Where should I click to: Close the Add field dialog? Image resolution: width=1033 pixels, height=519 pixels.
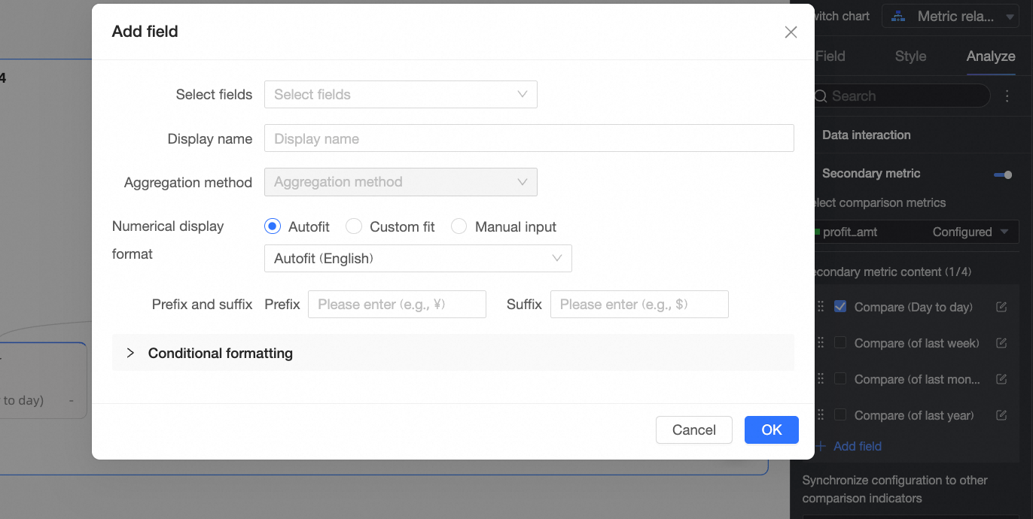click(791, 32)
